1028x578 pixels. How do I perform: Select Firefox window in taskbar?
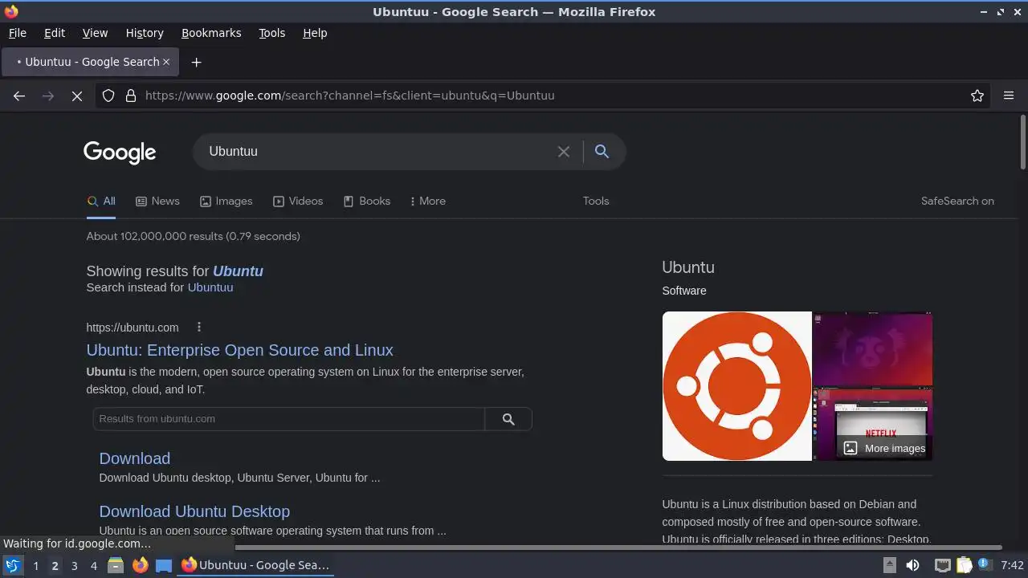[257, 565]
